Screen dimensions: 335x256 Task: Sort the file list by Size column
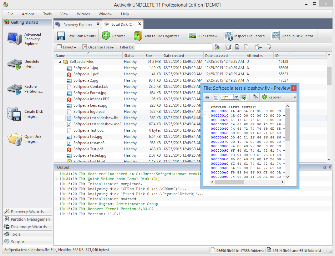[x=153, y=56]
